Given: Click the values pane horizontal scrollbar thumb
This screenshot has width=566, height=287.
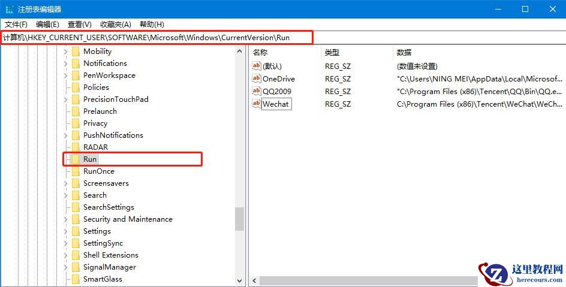Looking at the screenshot, I should [370, 280].
